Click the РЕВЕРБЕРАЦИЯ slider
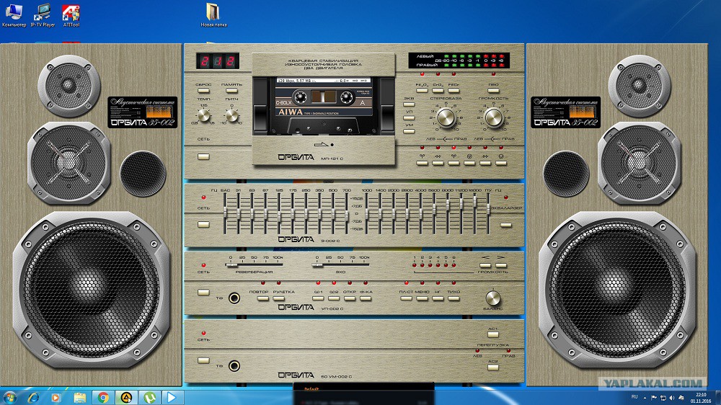Screen dimensions: 721x405 [255, 265]
